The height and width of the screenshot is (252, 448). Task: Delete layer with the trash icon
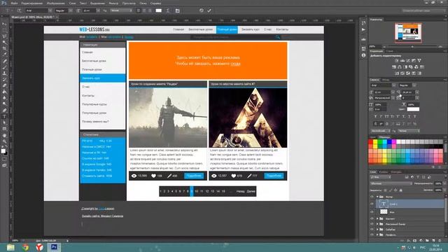(440, 241)
